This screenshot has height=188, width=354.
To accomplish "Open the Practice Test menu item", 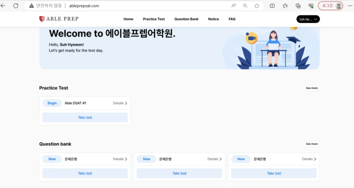I will coord(154,19).
